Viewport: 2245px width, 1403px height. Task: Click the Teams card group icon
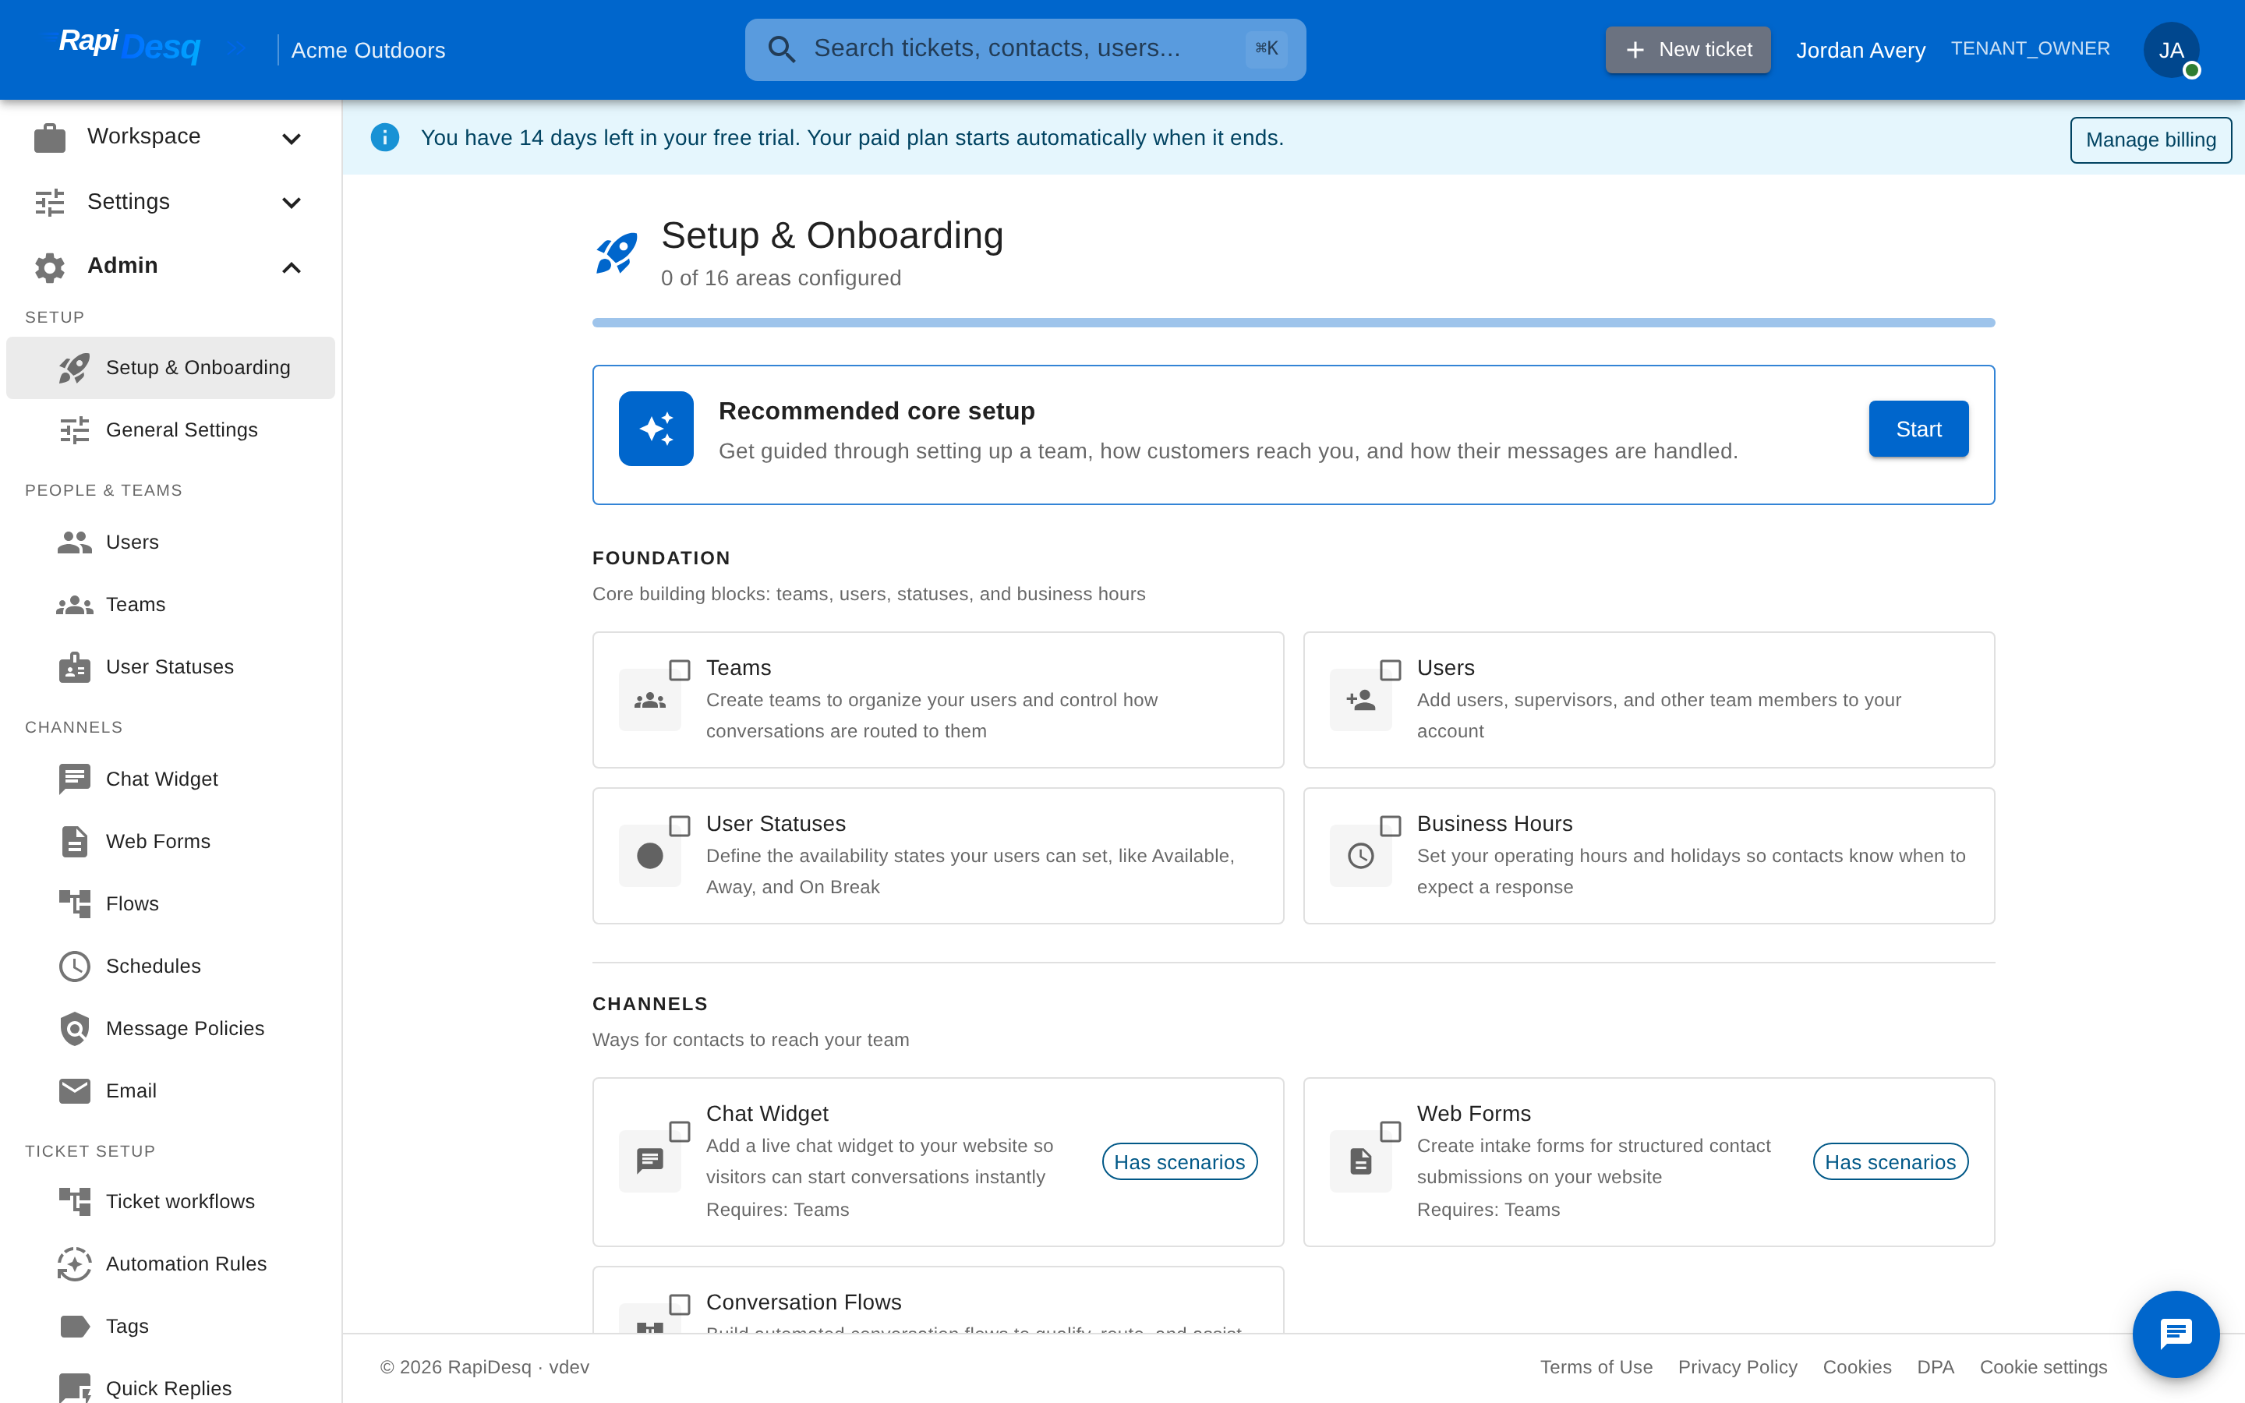[x=649, y=701]
